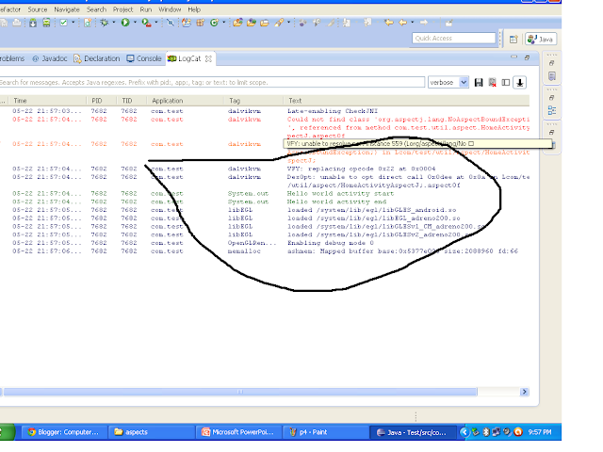The width and height of the screenshot is (603, 452).
Task: Expand the Search toolbar dropdown arrow
Action: click(288, 23)
